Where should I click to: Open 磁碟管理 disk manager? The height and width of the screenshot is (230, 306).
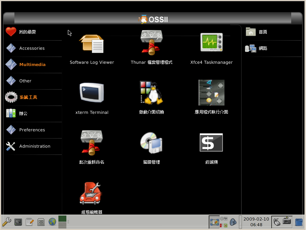point(151,143)
